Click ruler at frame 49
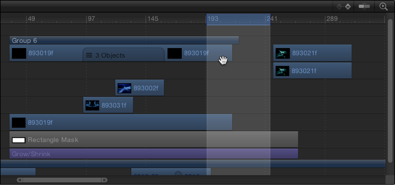The height and width of the screenshot is (185, 395). (31, 19)
